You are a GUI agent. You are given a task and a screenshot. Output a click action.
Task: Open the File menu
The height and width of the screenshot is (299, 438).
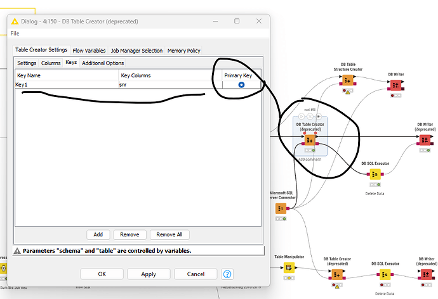click(15, 33)
